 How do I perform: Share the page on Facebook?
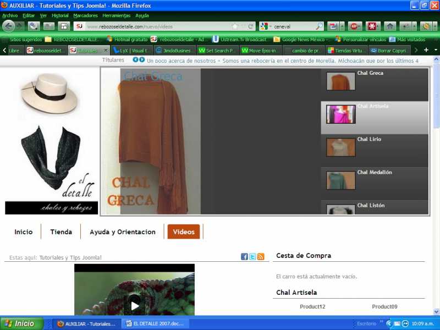point(244,256)
